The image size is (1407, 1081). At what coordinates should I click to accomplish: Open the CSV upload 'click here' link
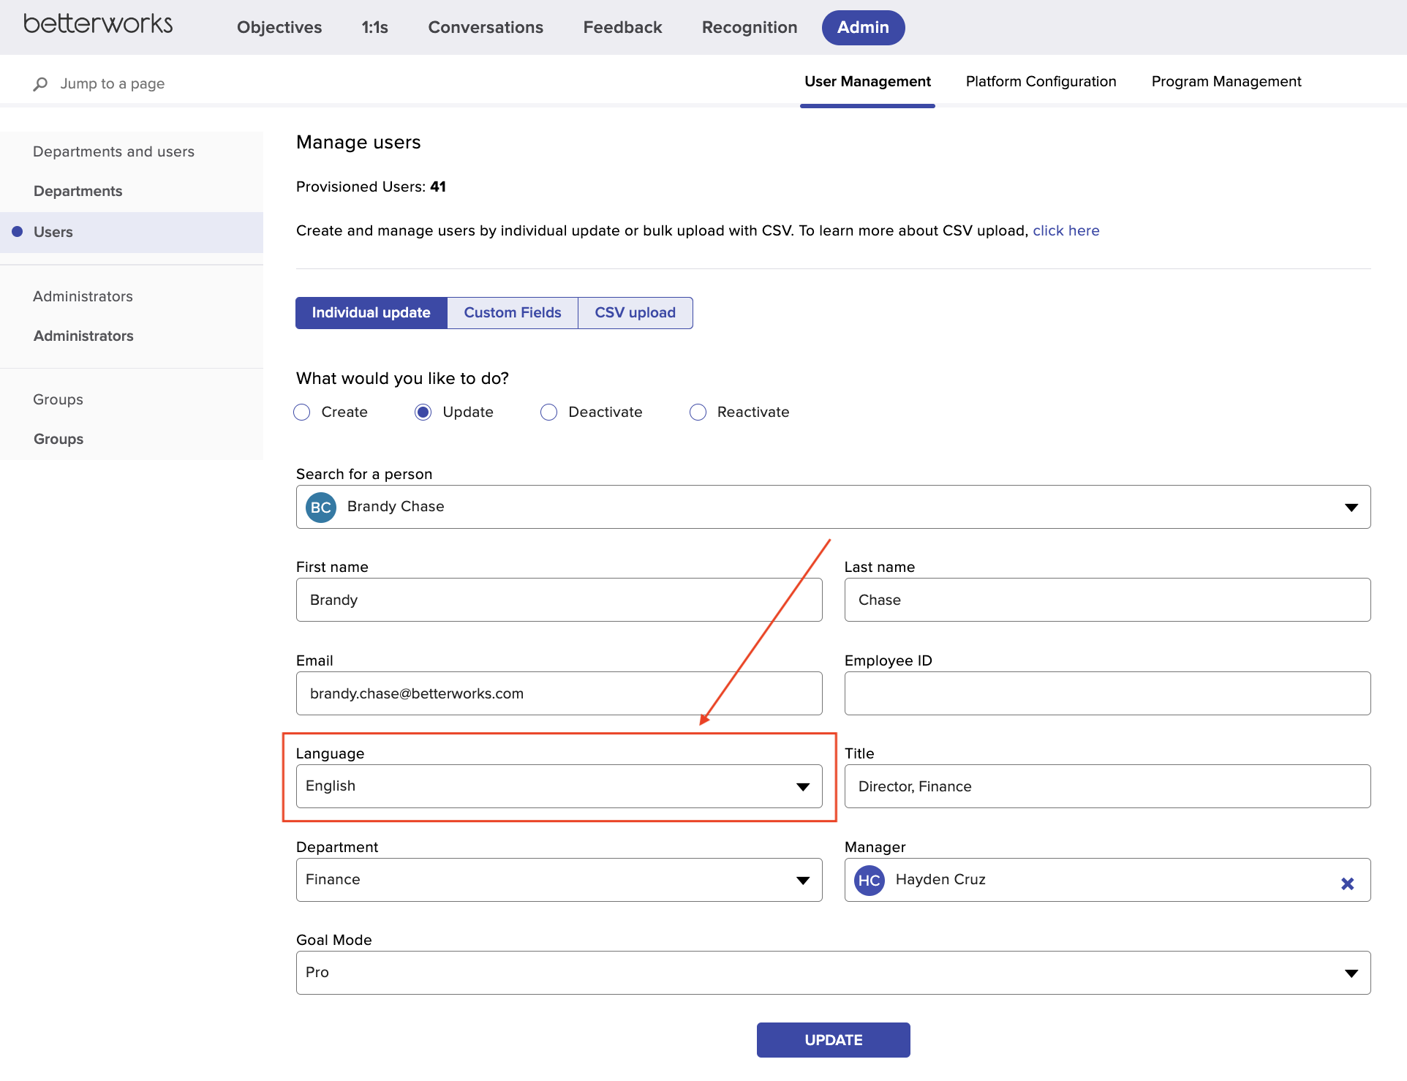coord(1065,230)
